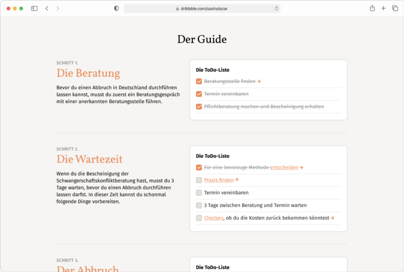Uncheck the bevorzuge Methode entscheiden checkbox

199,167
